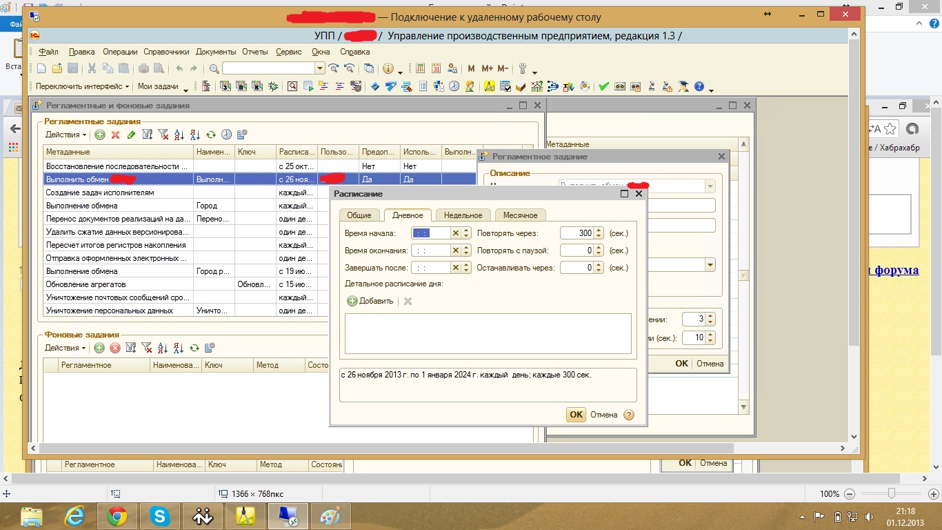Open calculator icon in the main toolbar
Image resolution: width=942 pixels, height=530 pixels.
point(420,68)
